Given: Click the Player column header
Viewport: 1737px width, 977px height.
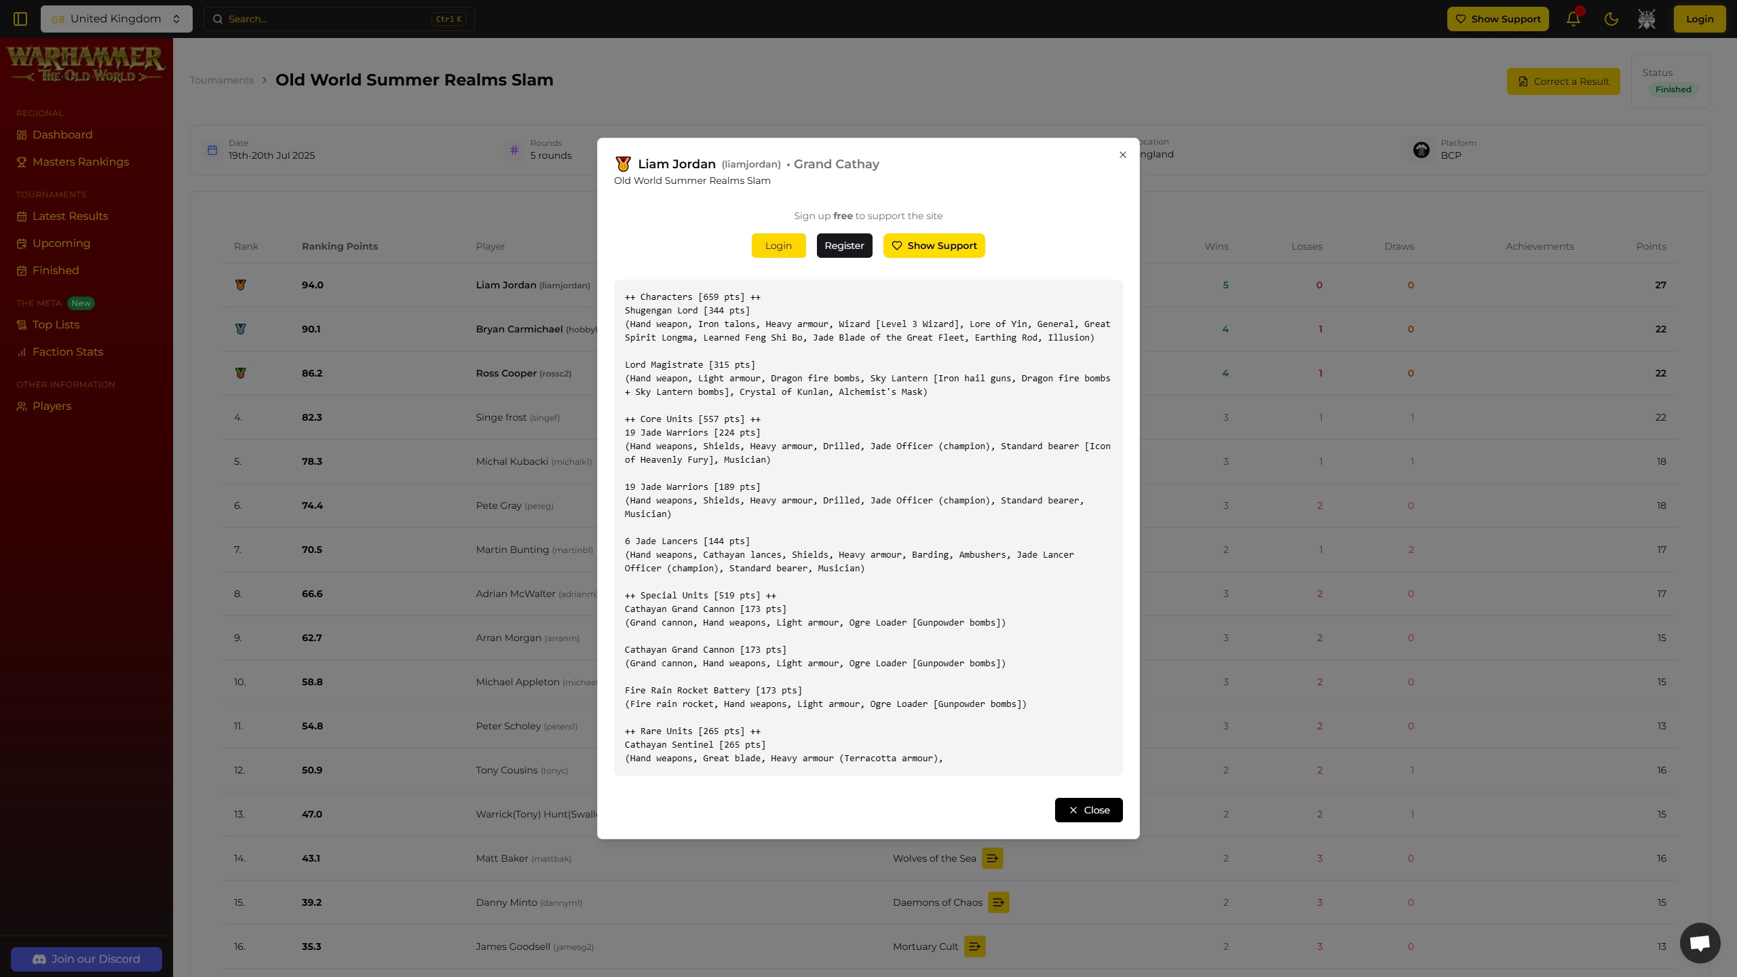Looking at the screenshot, I should point(491,246).
